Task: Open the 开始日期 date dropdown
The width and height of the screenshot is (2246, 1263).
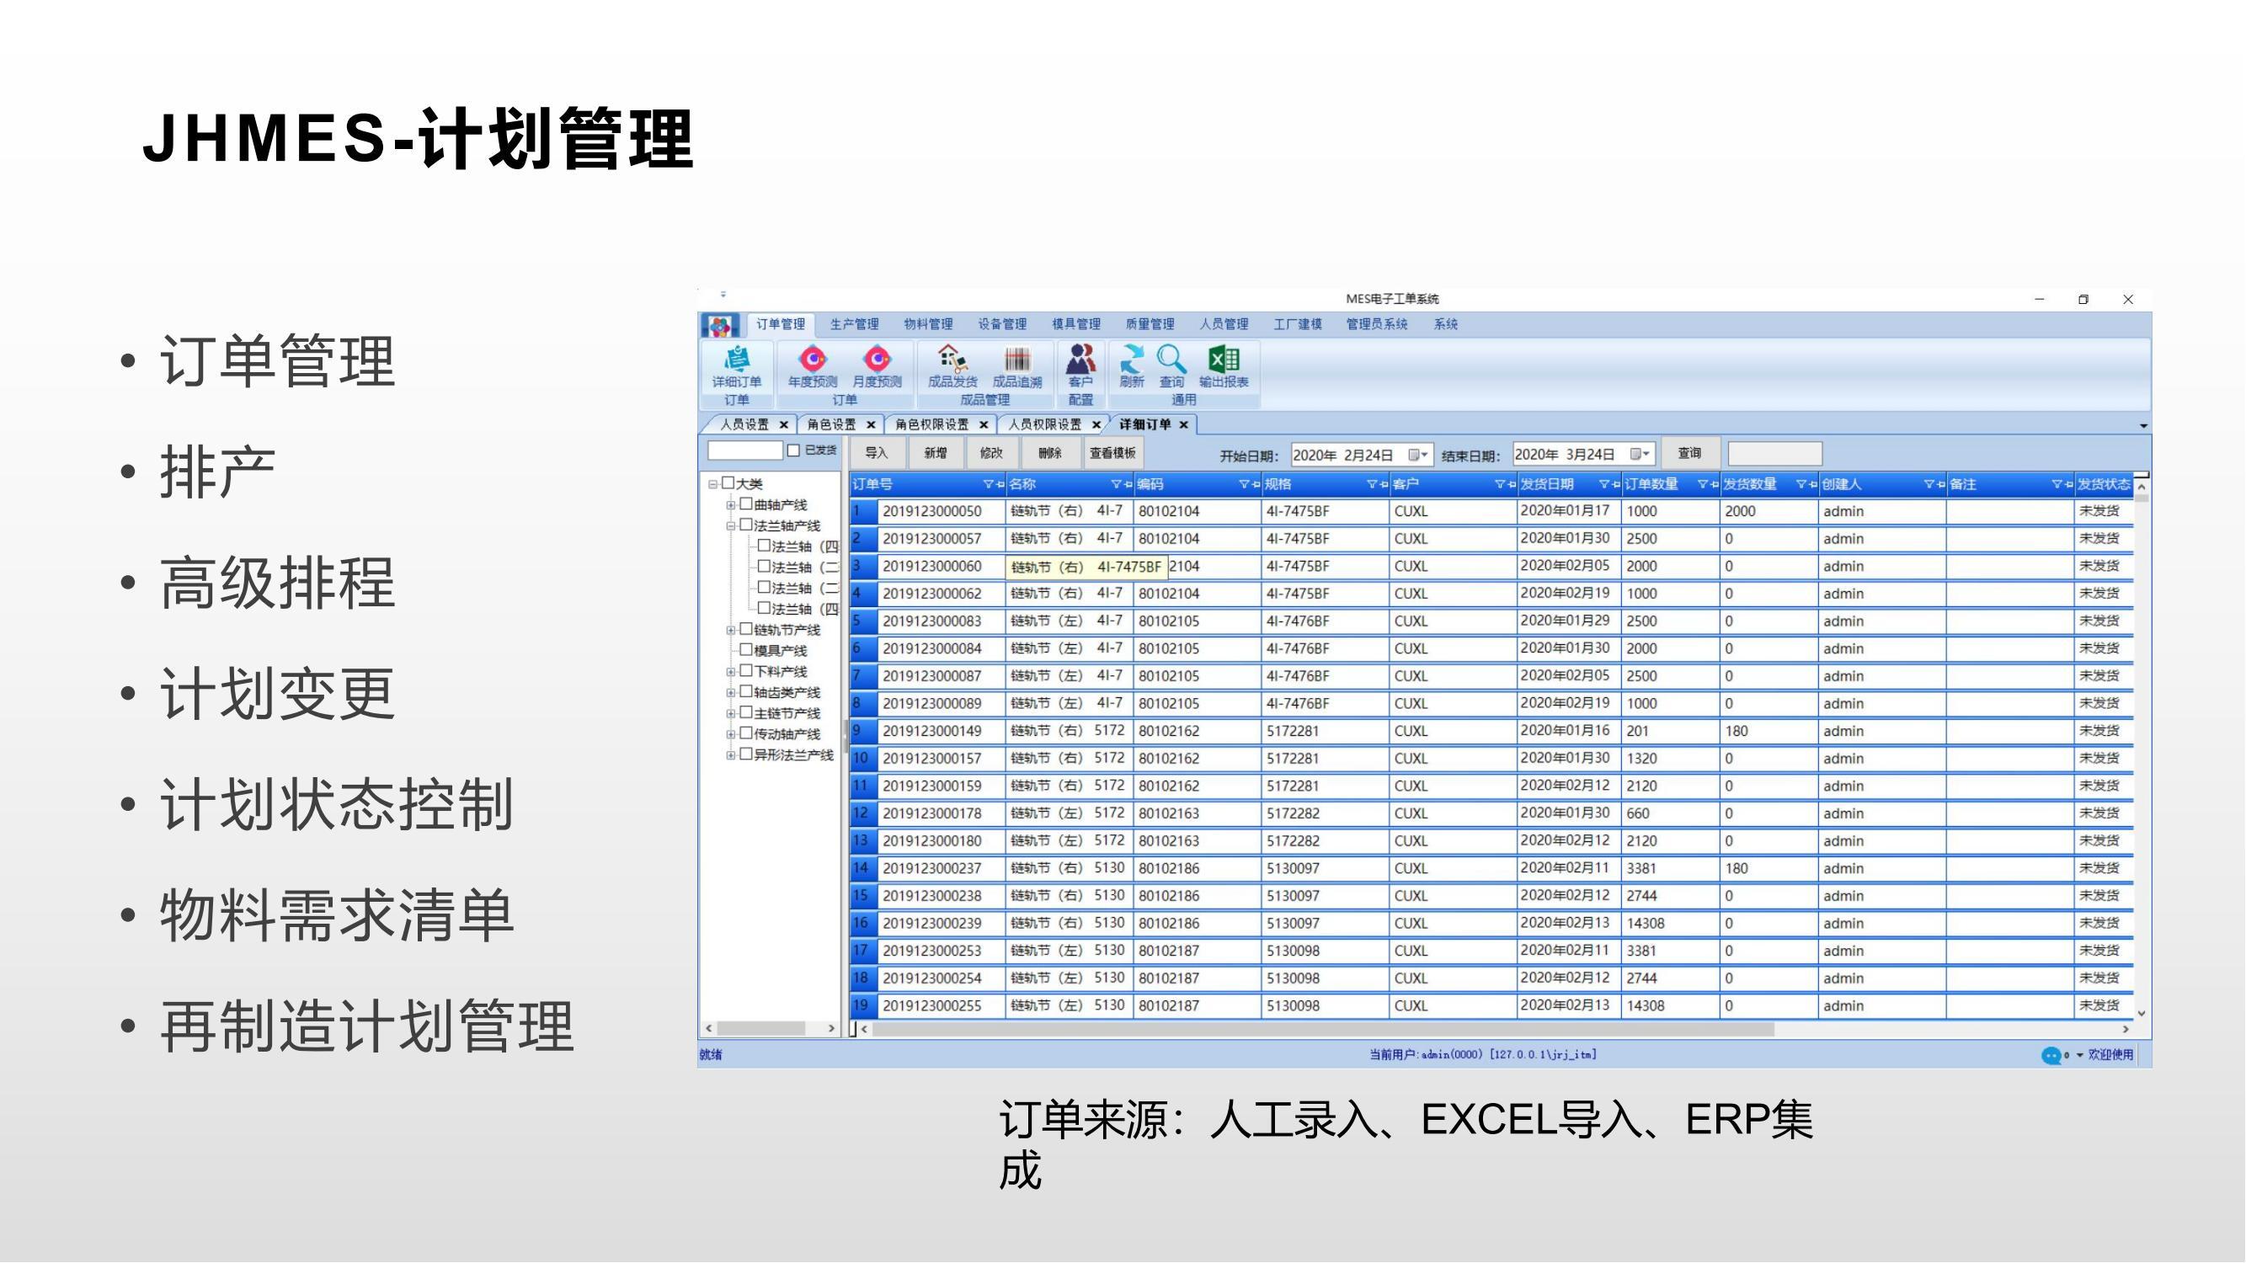Action: tap(1417, 455)
